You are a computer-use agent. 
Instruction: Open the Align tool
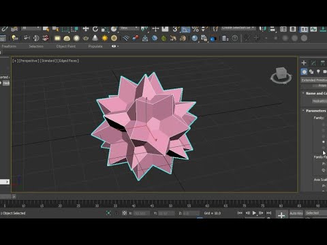(272, 29)
